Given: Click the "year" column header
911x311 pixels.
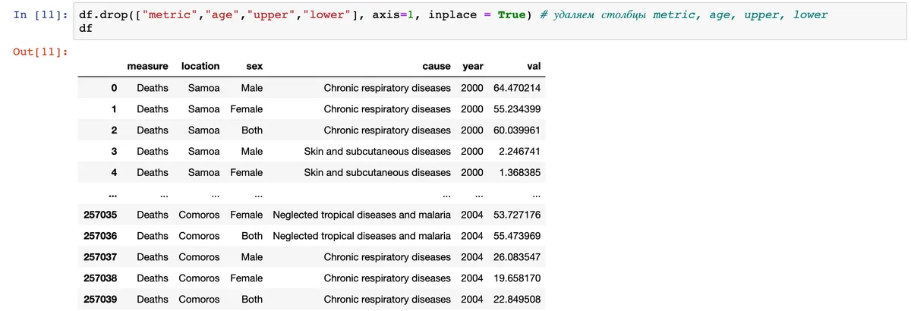Looking at the screenshot, I should tap(472, 67).
